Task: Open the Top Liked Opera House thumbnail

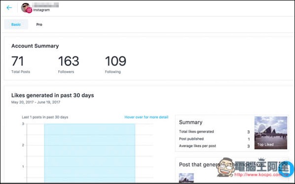Action: pos(271,133)
